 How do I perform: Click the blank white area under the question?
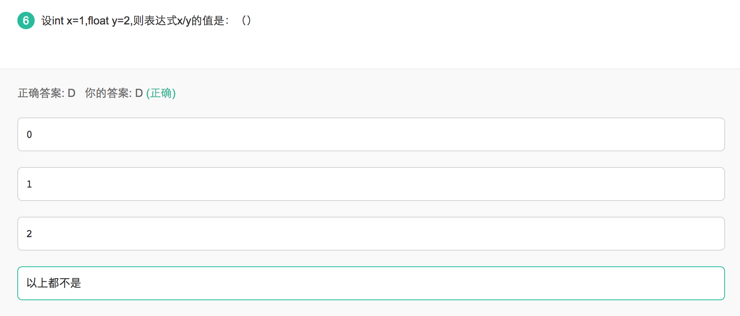pos(370,47)
